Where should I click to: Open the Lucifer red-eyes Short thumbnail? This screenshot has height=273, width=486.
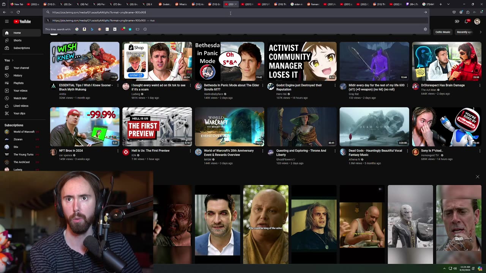[x=217, y=224]
